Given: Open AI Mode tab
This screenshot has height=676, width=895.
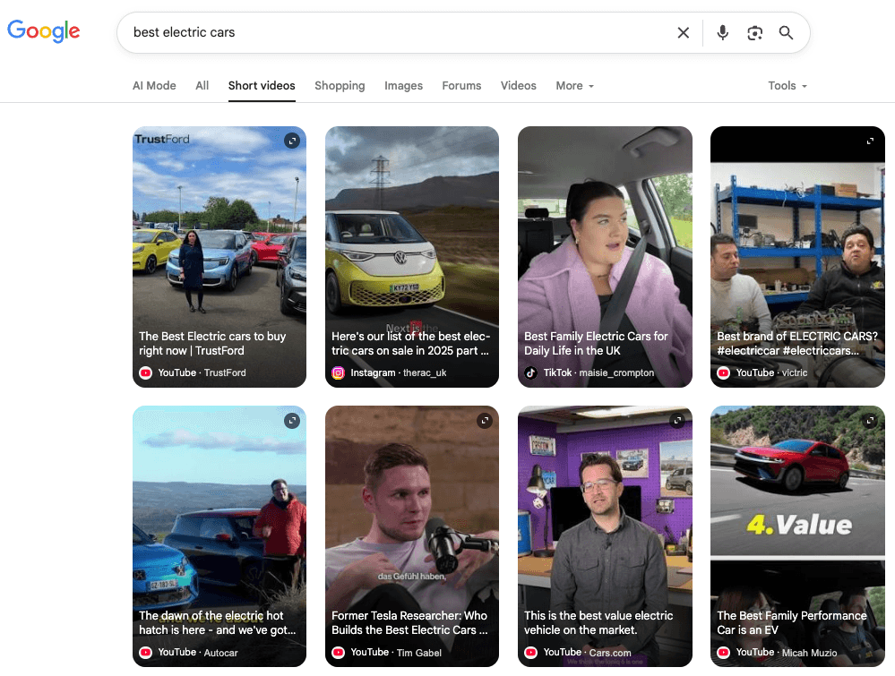Looking at the screenshot, I should (x=154, y=86).
